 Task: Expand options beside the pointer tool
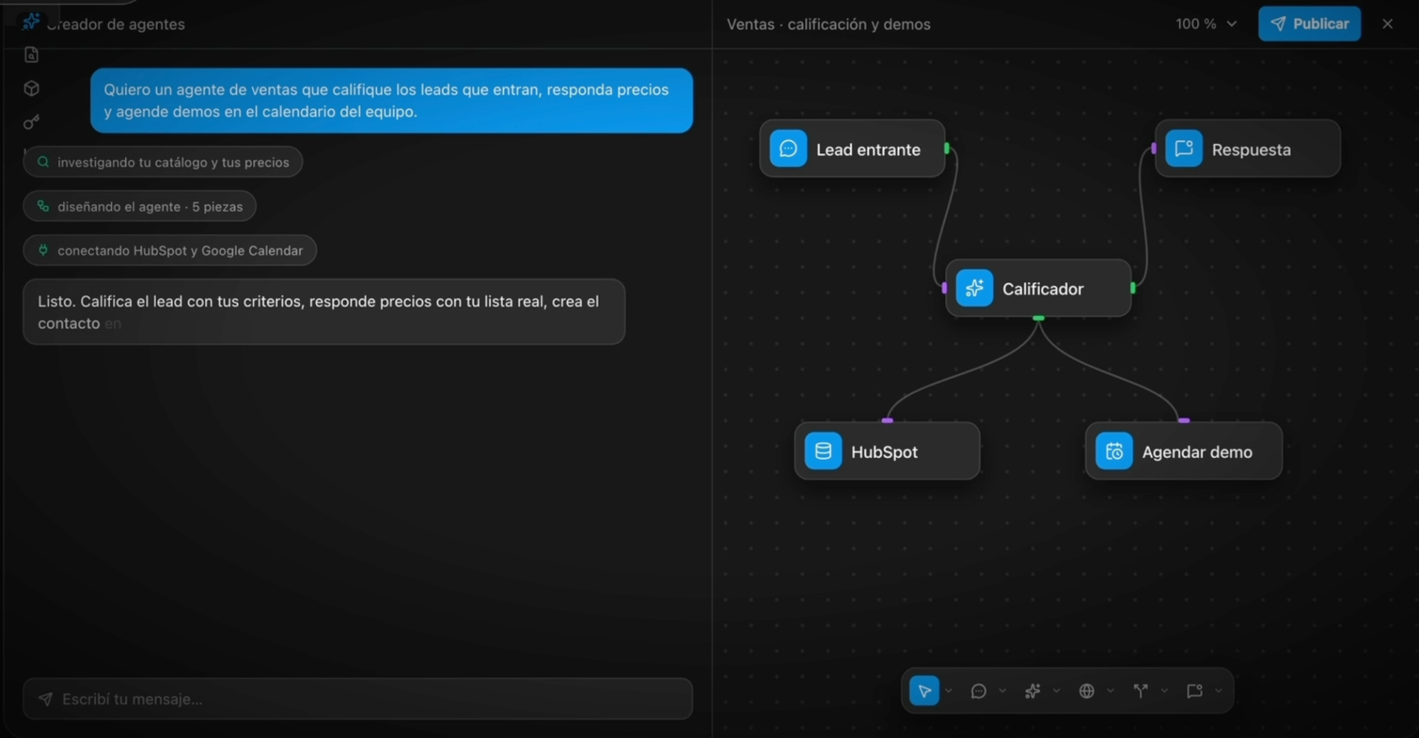[949, 691]
